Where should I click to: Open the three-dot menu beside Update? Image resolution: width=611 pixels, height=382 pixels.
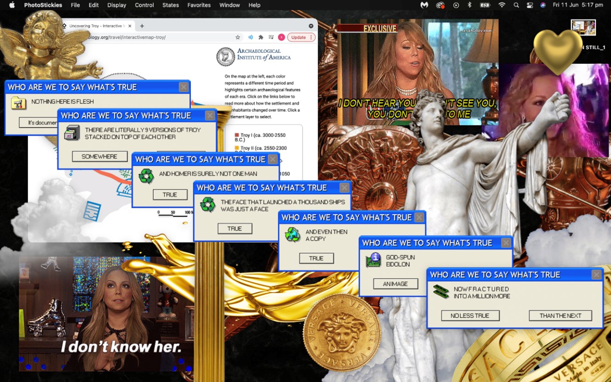click(311, 37)
